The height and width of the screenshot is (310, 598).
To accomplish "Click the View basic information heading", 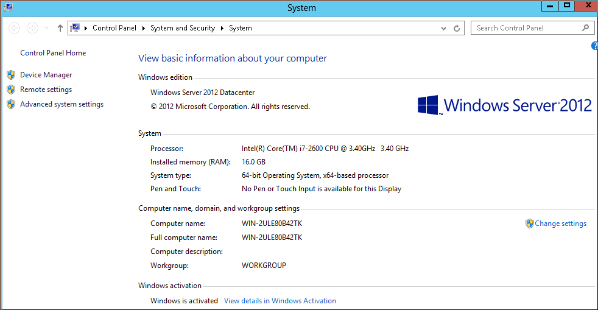I will click(x=233, y=58).
